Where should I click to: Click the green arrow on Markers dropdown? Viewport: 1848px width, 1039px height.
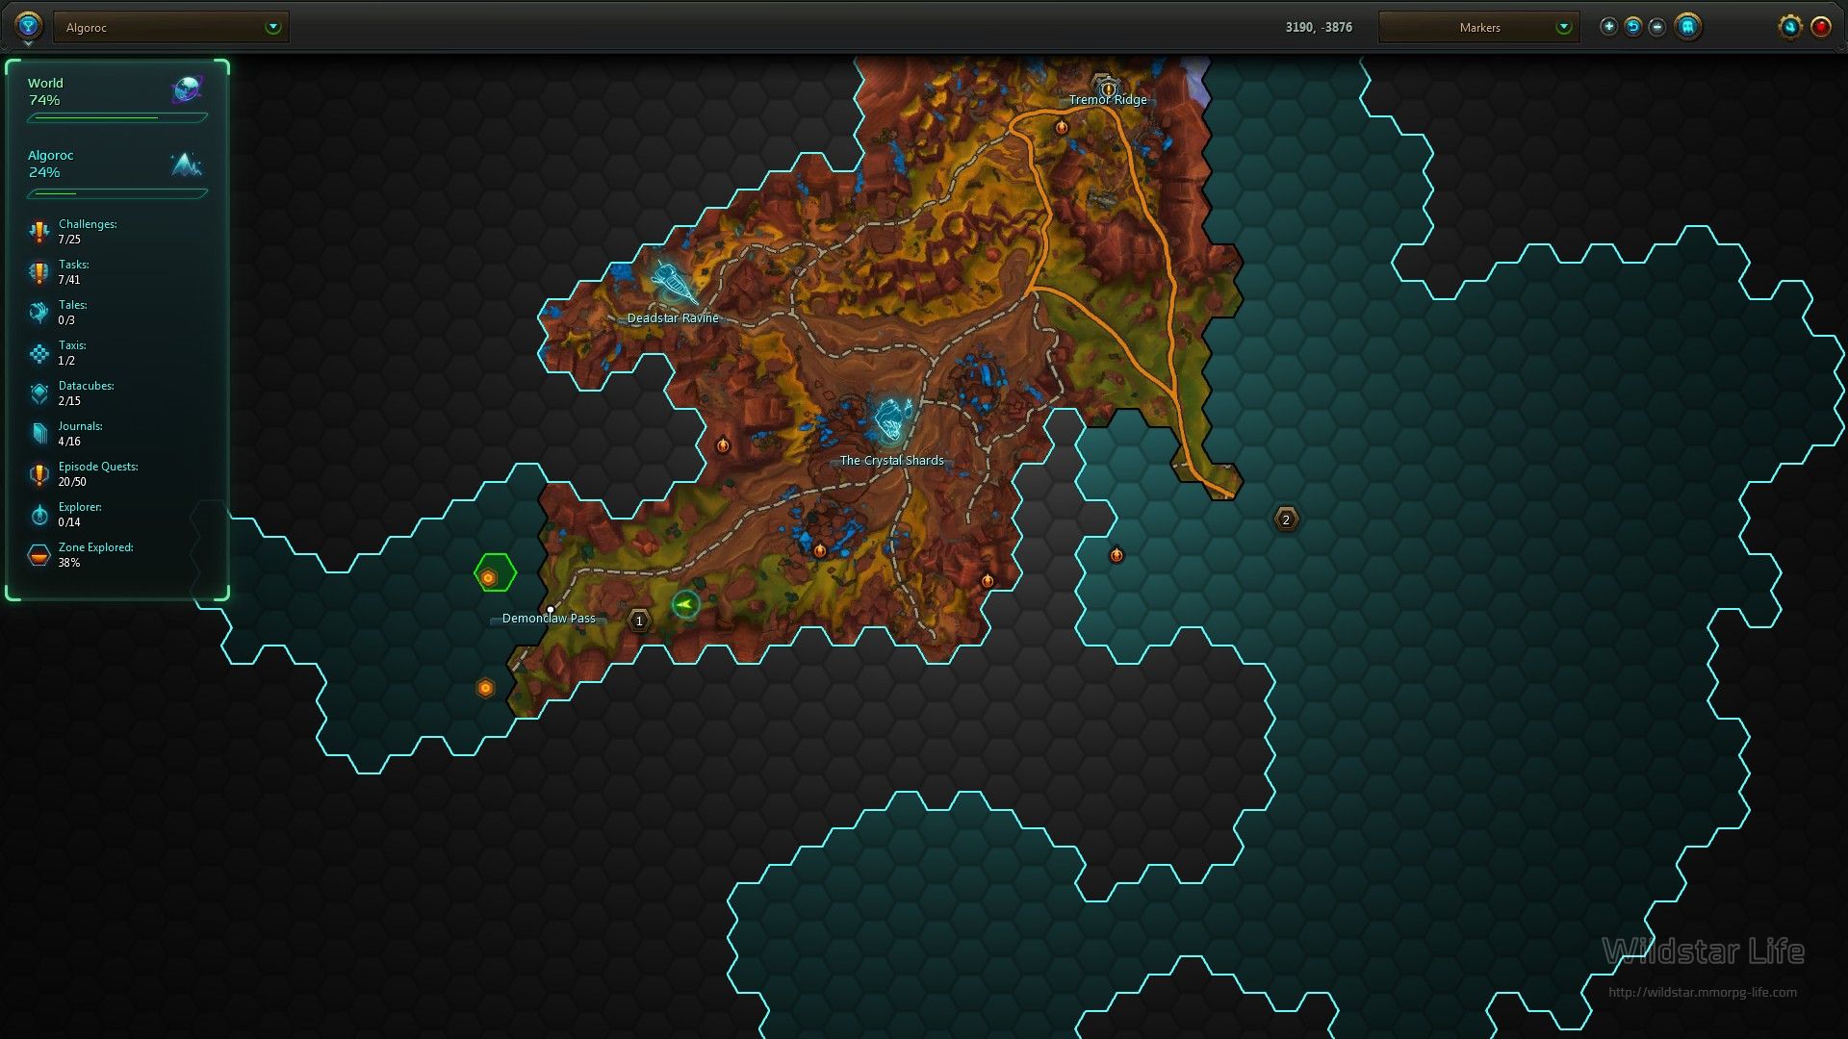[x=1563, y=27]
